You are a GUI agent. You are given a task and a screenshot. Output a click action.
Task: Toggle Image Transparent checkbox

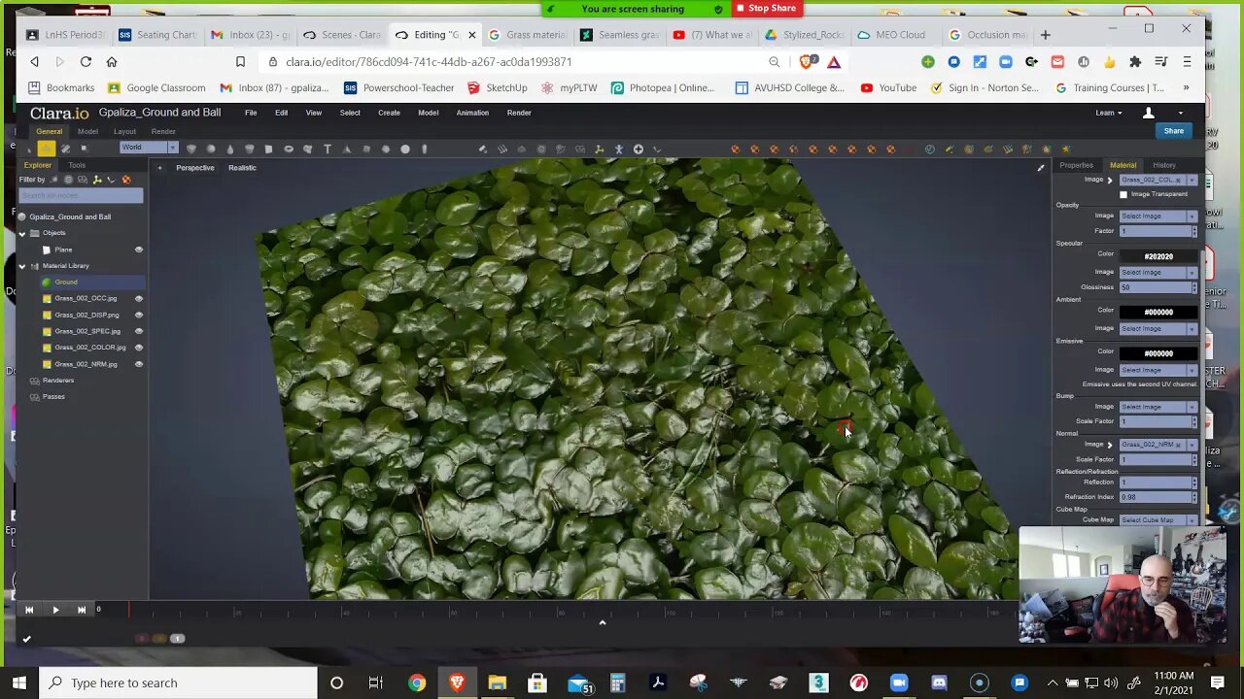point(1123,194)
